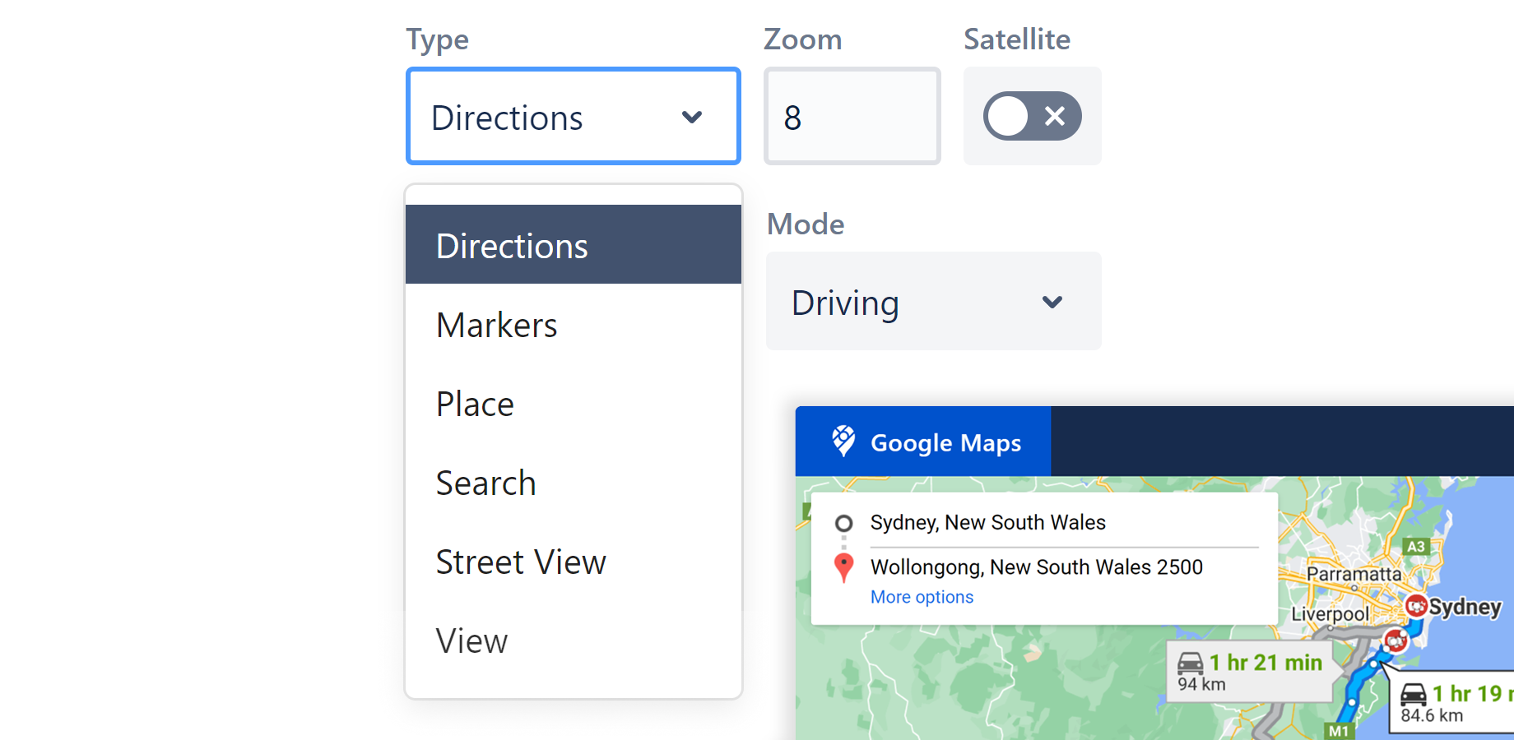Image resolution: width=1514 pixels, height=740 pixels.
Task: Click the car icon on 84.6 km route
Action: click(1414, 694)
